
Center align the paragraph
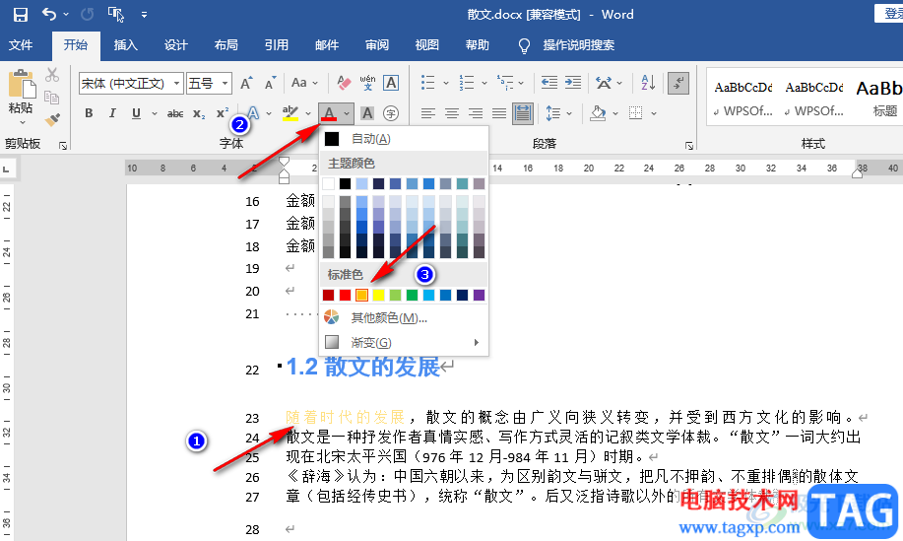452,113
